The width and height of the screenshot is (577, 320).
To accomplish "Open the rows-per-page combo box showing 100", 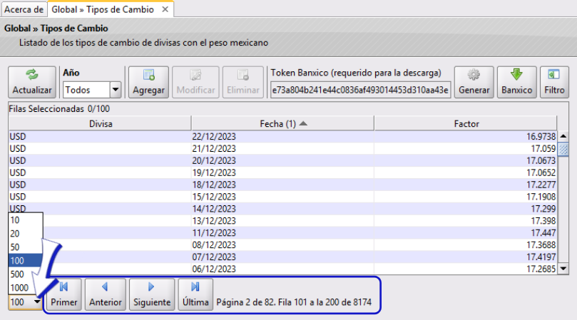I will pos(25,302).
